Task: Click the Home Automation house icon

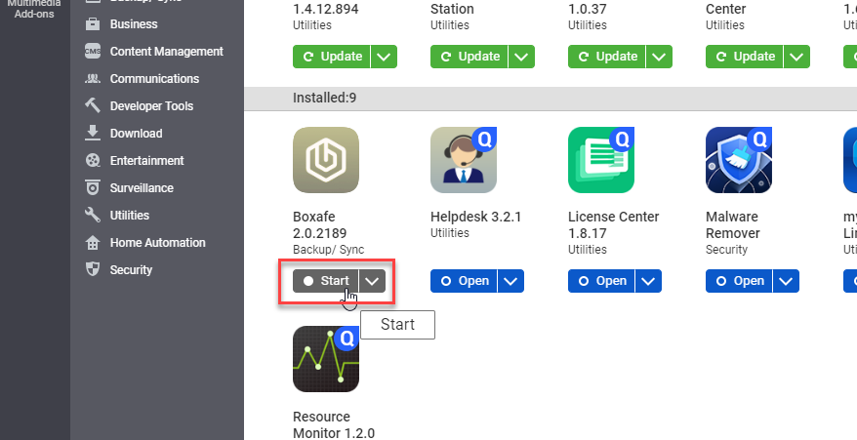Action: (93, 242)
